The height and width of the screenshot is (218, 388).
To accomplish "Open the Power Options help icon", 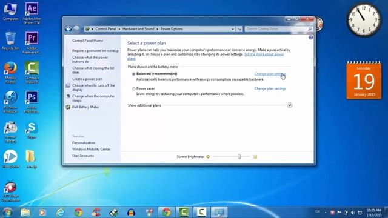I will click(311, 38).
